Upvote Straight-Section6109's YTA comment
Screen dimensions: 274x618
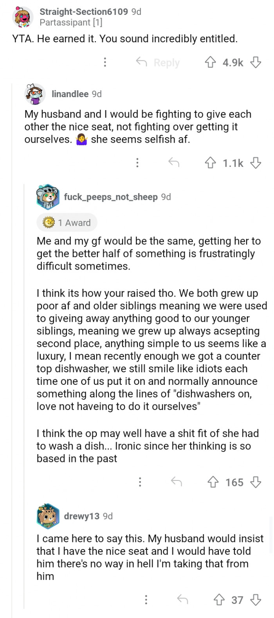(211, 62)
